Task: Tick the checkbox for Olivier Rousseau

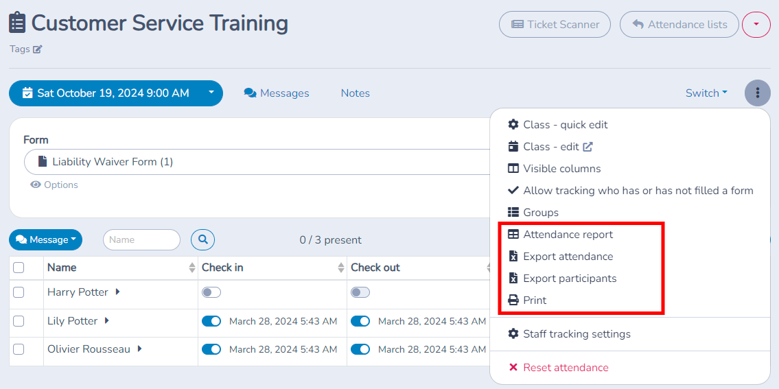Action: click(19, 349)
